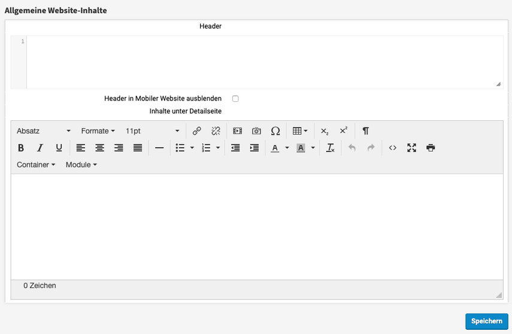The image size is (512, 334).
Task: Open the Container menu
Action: click(x=36, y=165)
